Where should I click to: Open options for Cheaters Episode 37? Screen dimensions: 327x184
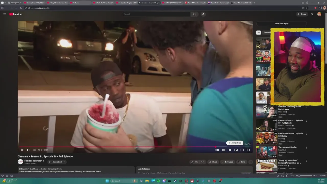[x=306, y=121]
